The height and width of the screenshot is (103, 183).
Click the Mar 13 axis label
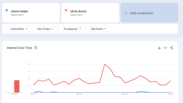coord(33,94)
